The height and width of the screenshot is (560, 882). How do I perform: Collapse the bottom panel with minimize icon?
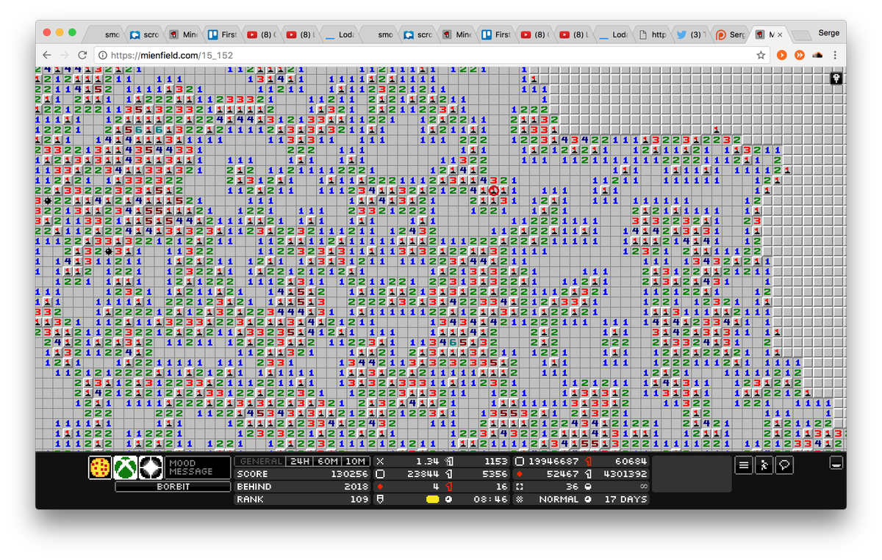click(836, 462)
